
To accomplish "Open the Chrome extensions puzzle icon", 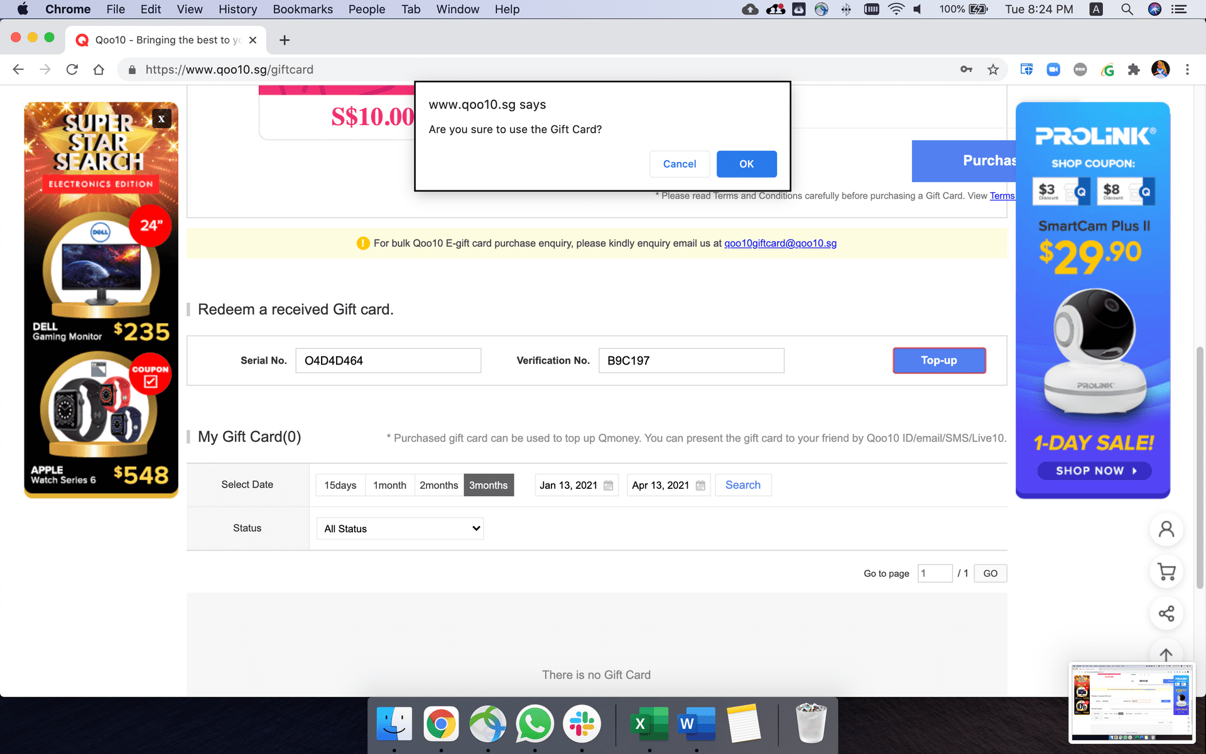I will coord(1134,70).
